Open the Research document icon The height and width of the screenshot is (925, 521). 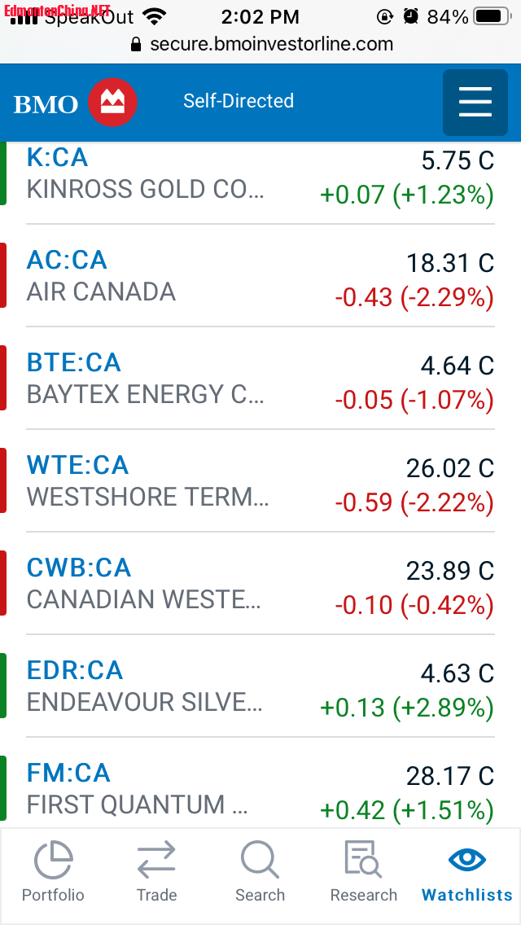tap(363, 860)
